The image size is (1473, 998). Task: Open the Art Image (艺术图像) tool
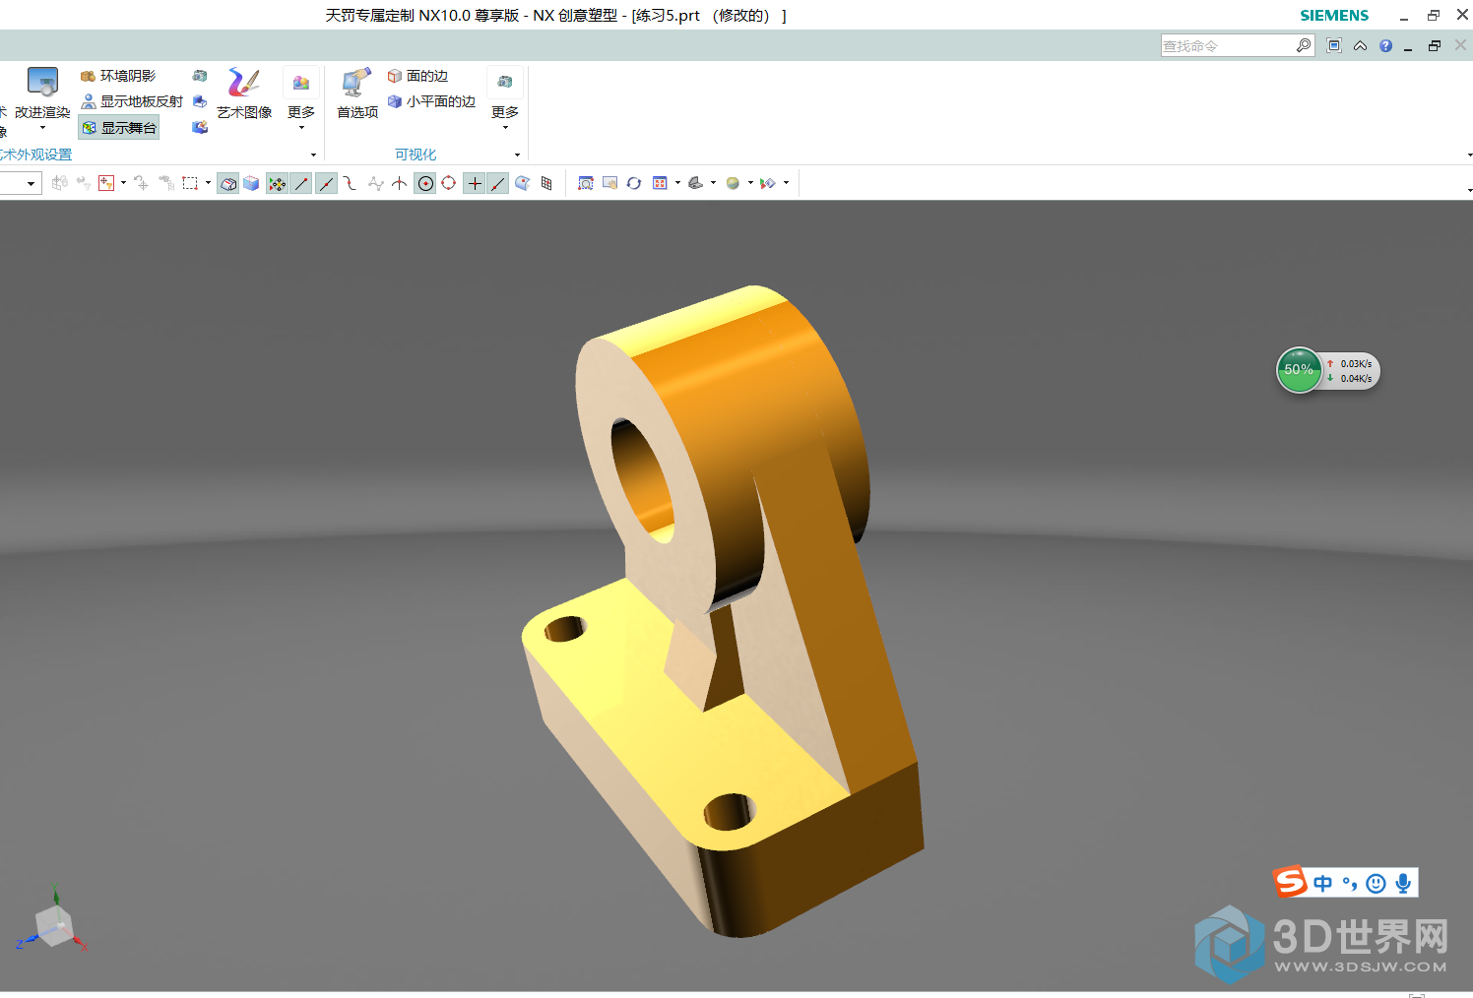[244, 94]
